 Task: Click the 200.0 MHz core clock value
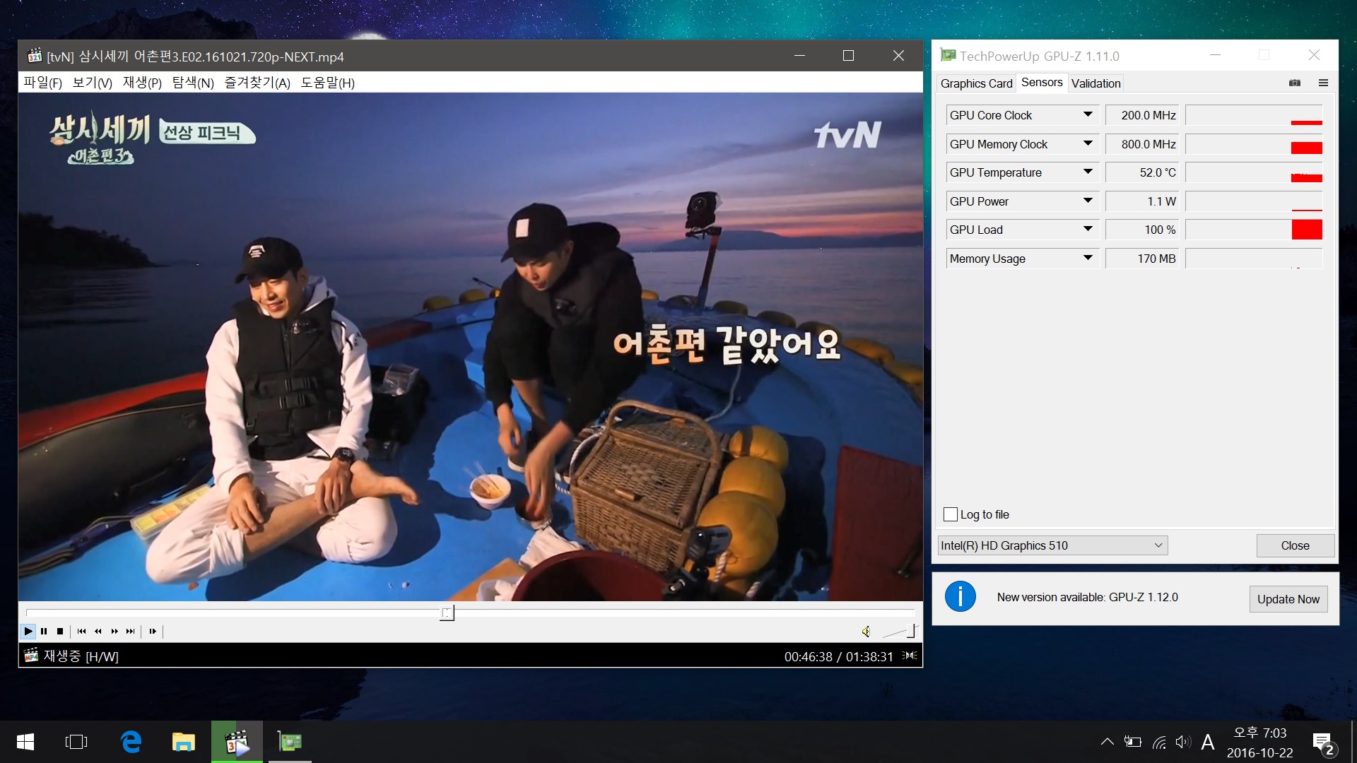point(1142,115)
